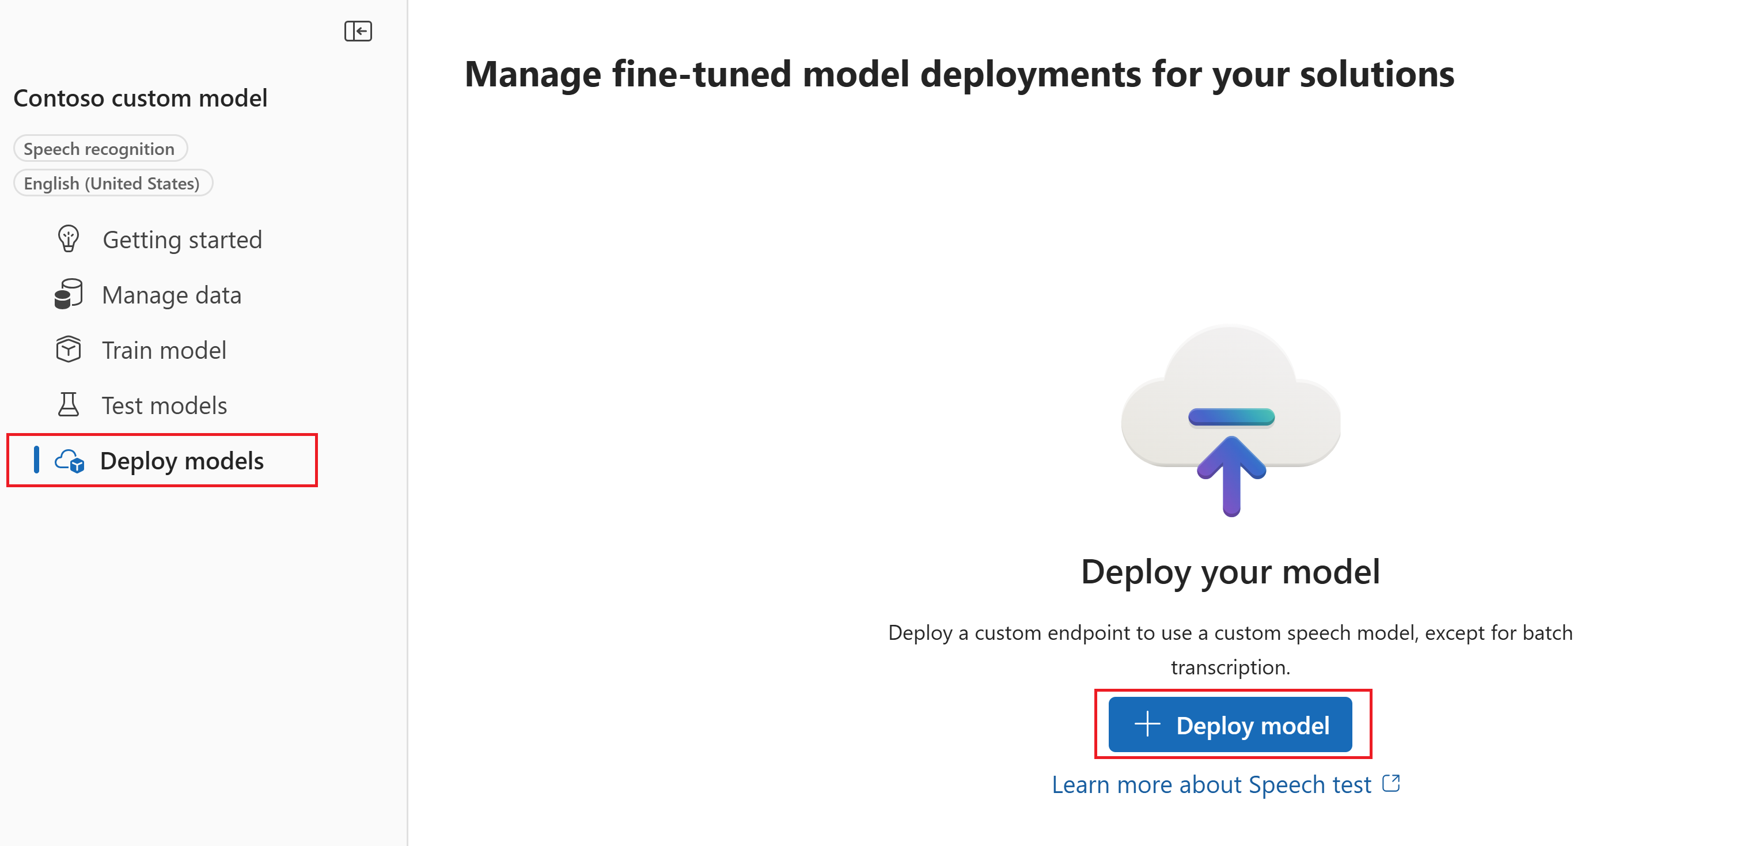Click the Speech recognition tag
This screenshot has width=1759, height=846.
[x=100, y=149]
